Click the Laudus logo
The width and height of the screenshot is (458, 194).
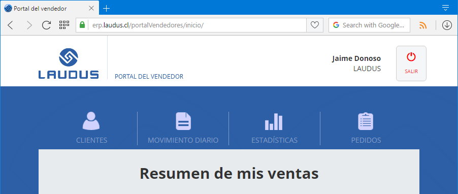click(x=69, y=63)
